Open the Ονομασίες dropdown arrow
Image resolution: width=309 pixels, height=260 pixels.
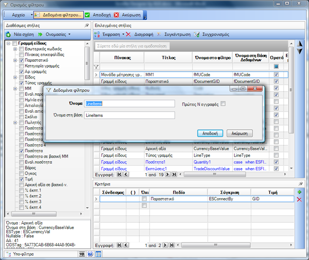tap(70, 34)
